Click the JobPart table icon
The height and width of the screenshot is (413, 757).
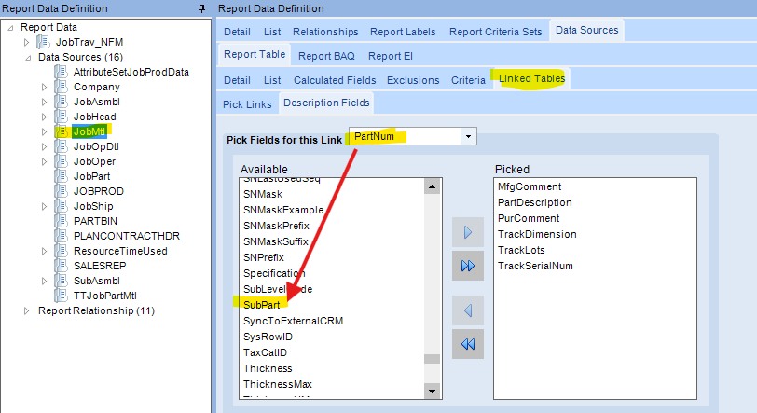click(62, 177)
